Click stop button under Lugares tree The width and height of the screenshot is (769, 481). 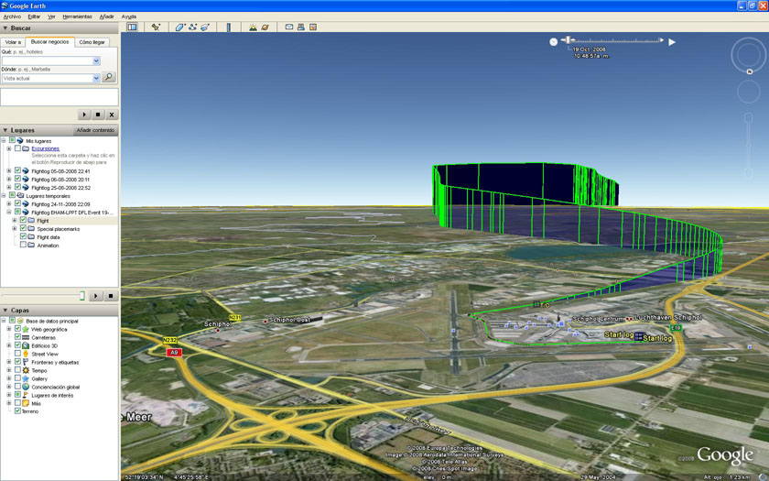pos(111,296)
